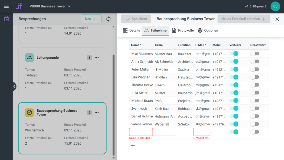Click the calendar icon in left sidebar
This screenshot has height=160, width=284.
click(x=6, y=19)
